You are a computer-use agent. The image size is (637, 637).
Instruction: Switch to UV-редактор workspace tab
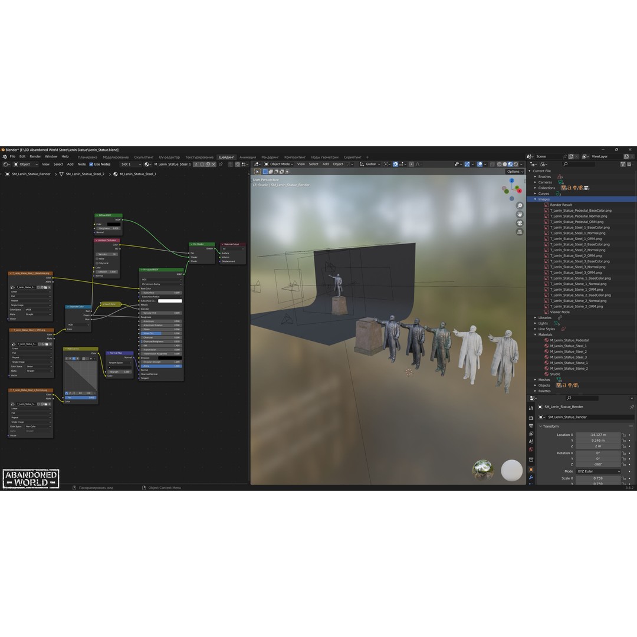pos(169,157)
